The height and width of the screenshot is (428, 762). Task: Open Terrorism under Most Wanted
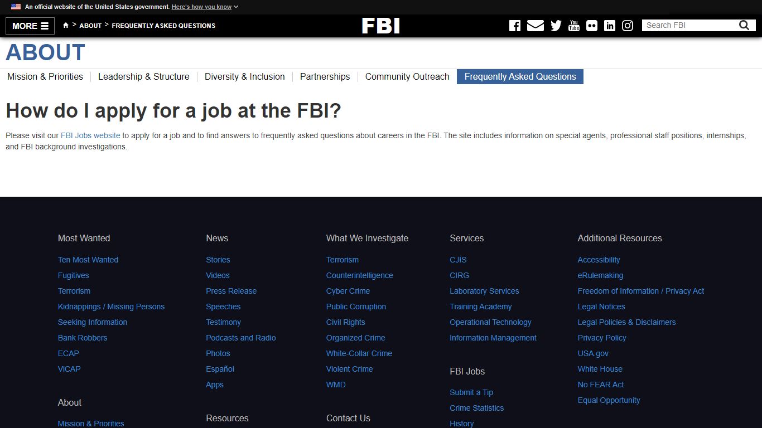74,291
